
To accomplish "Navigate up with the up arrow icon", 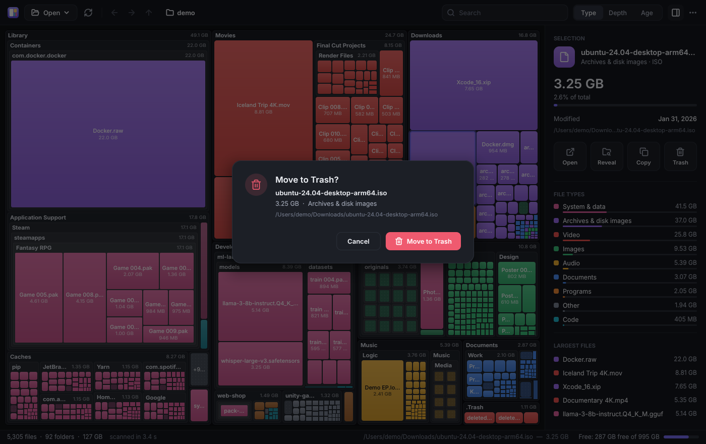I will tap(149, 13).
